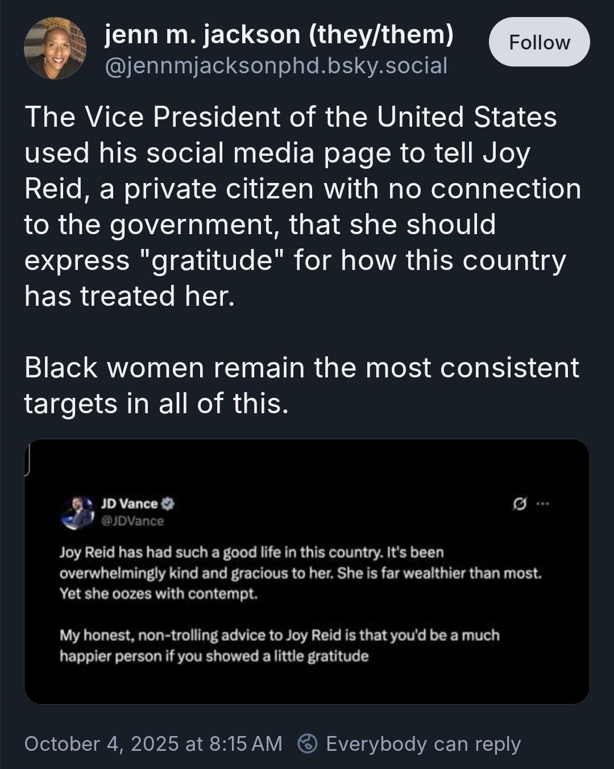Image resolution: width=614 pixels, height=769 pixels.
Task: Open jenn m. jackson's profile avatar
Action: tap(55, 48)
